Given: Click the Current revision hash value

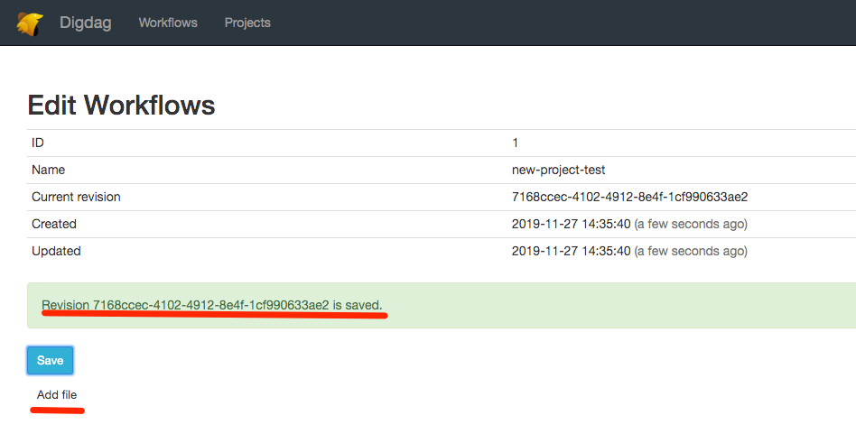Looking at the screenshot, I should (629, 197).
